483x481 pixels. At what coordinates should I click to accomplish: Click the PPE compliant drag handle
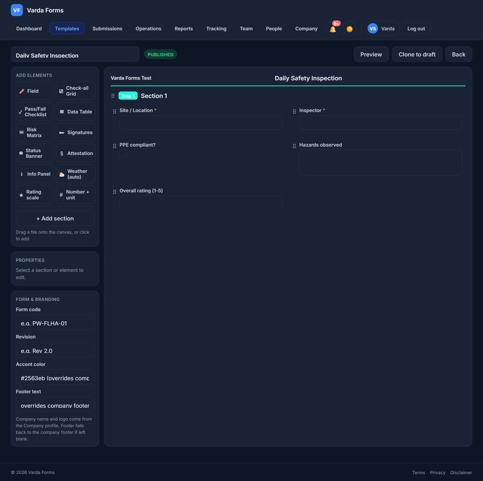(x=115, y=146)
